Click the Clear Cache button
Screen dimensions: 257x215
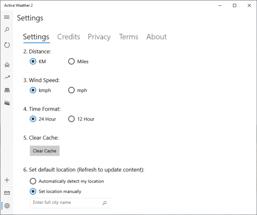click(x=45, y=151)
